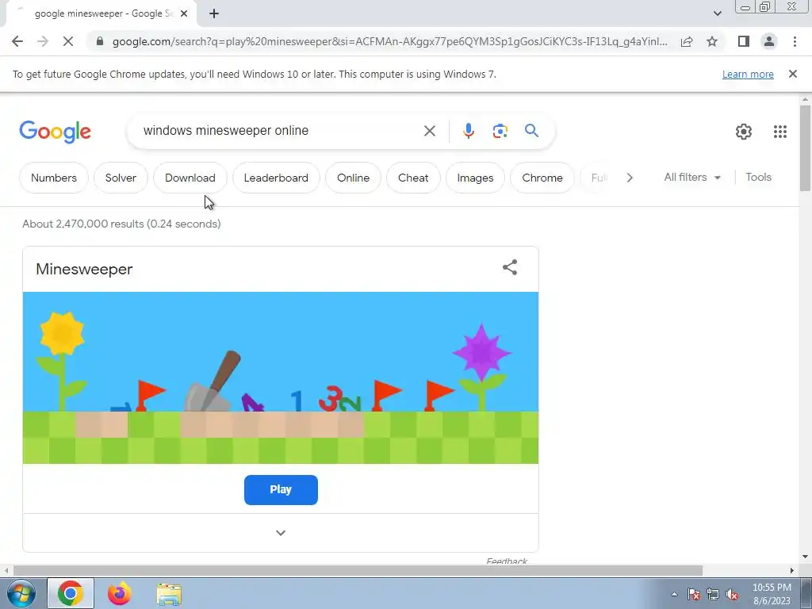812x609 pixels.
Task: Go to the Google homepage logo
Action: click(x=55, y=132)
